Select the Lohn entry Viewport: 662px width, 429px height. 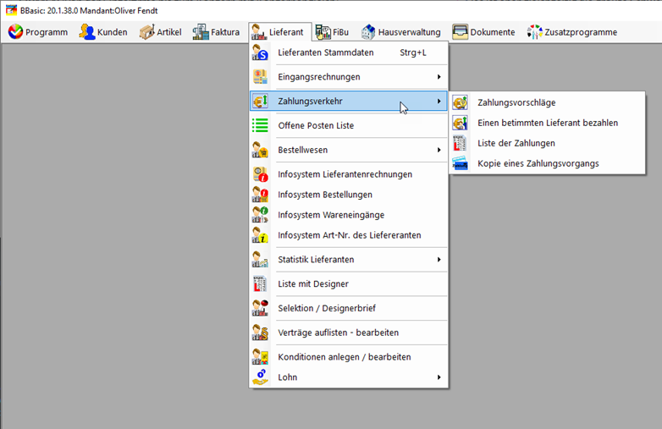pyautogui.click(x=349, y=377)
